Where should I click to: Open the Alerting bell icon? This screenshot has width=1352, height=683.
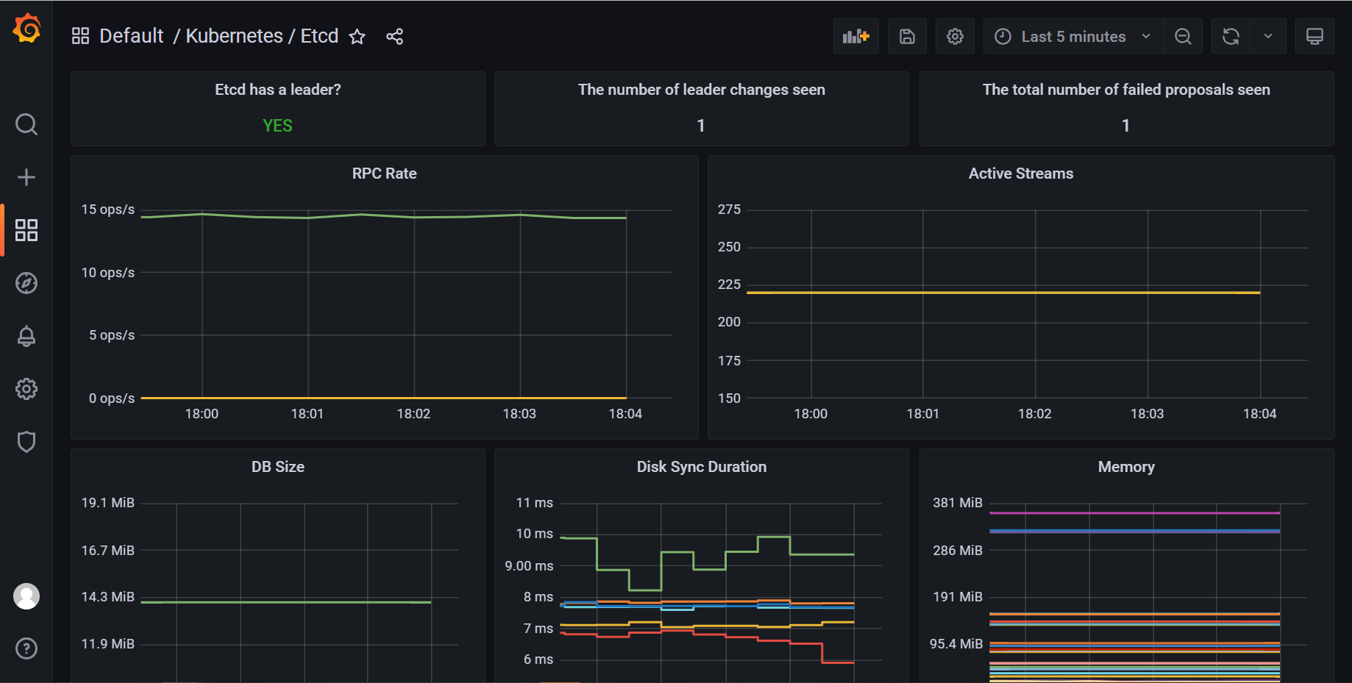point(26,336)
